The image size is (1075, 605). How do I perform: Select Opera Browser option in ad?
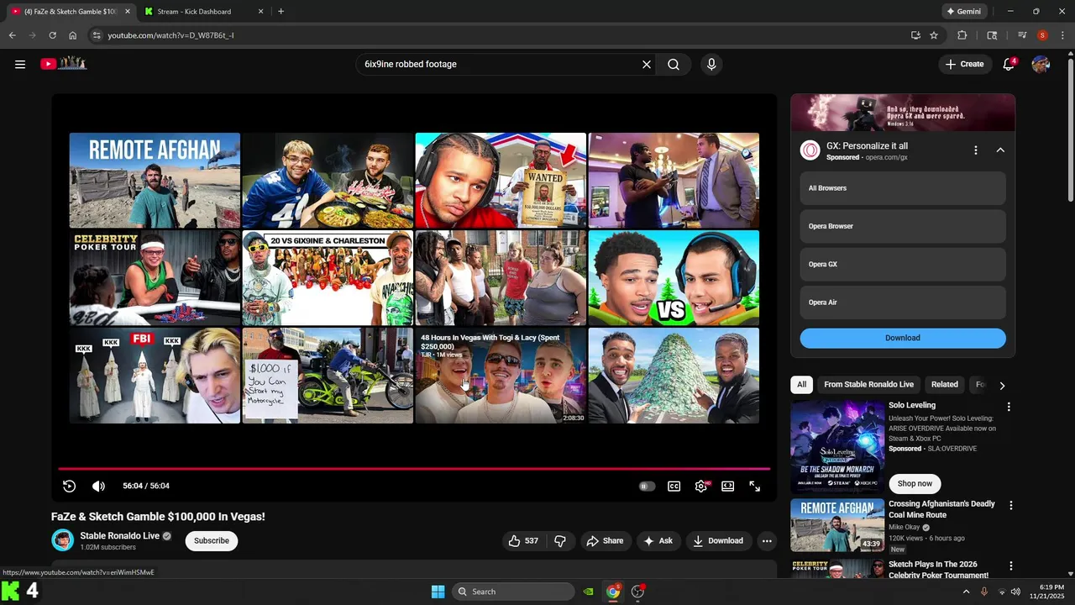903,226
